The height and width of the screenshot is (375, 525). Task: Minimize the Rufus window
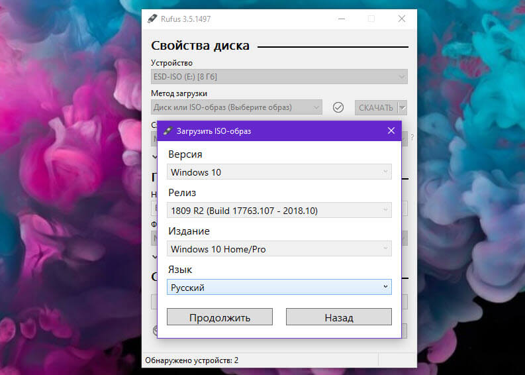pos(342,19)
